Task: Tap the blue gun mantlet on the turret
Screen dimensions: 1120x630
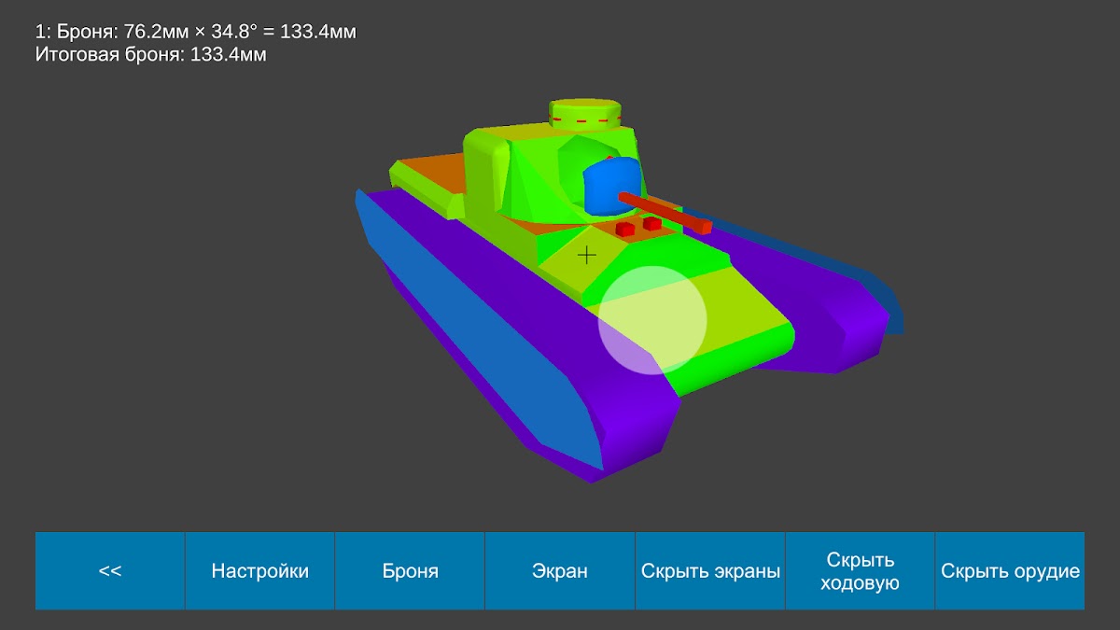Action: point(611,184)
